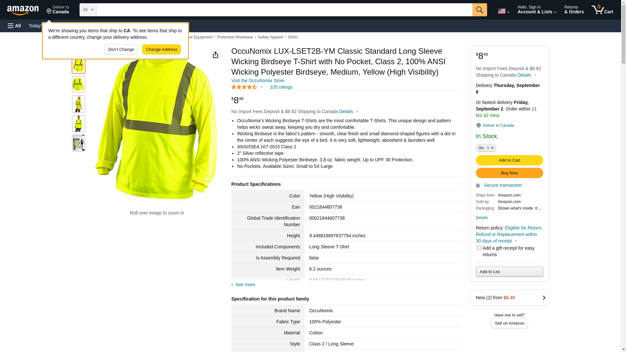This screenshot has width=626, height=352.
Task: Open Account & Lists menu
Action: pos(536,10)
